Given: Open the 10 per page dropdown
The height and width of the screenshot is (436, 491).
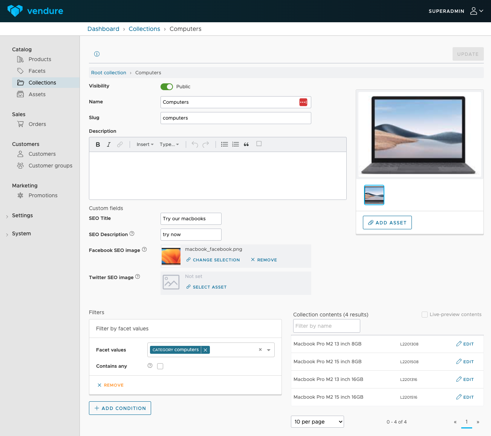Looking at the screenshot, I should click(317, 422).
